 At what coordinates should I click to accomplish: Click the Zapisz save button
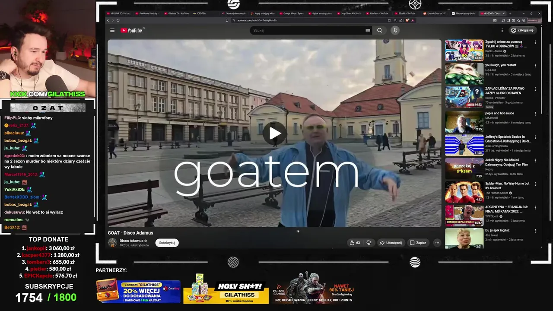[x=418, y=243]
